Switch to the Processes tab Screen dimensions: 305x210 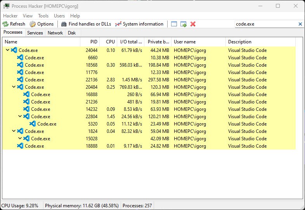click(13, 32)
